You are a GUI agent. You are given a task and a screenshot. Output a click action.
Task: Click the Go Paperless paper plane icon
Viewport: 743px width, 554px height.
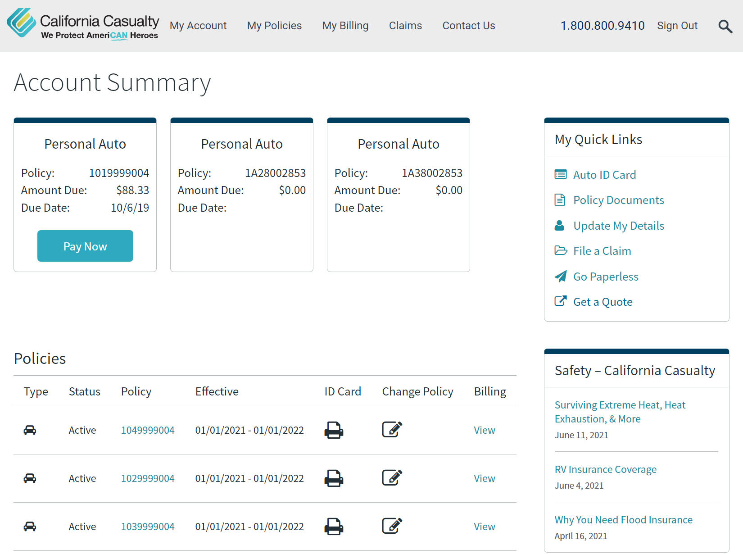point(561,276)
